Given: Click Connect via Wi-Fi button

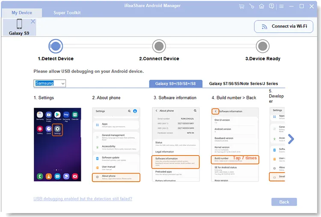Looking at the screenshot, I should pyautogui.click(x=283, y=26).
